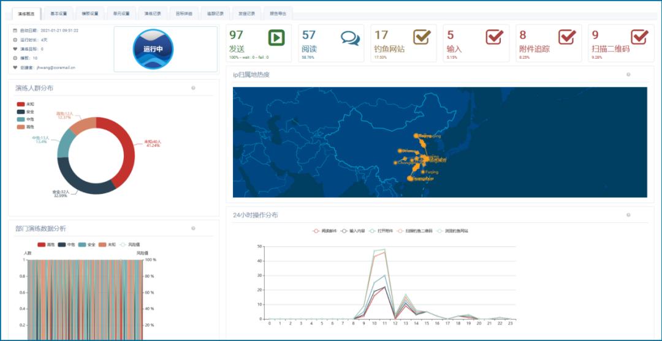Click the checkmark icon on the 扫描二维码 card
662x341 pixels.
639,37
